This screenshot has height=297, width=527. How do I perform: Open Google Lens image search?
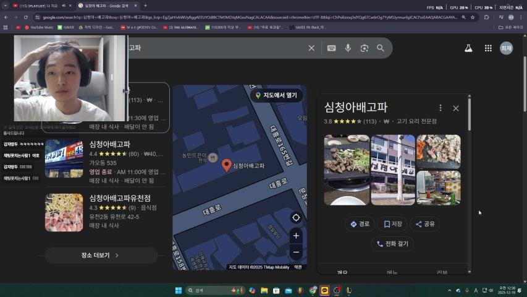coord(365,48)
